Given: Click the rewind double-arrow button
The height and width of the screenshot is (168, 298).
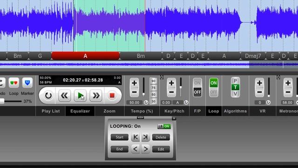Looking at the screenshot, I should pos(64,95).
